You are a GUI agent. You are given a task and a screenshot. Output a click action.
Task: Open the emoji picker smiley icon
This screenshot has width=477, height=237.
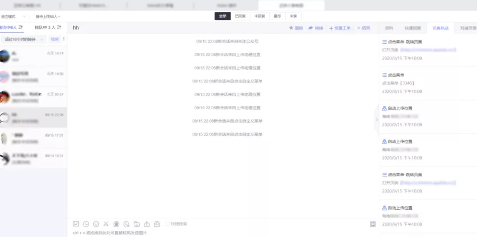point(96,224)
